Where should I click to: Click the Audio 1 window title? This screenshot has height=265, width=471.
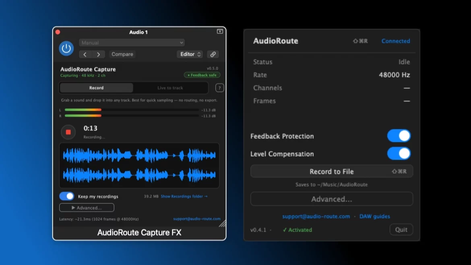click(138, 32)
